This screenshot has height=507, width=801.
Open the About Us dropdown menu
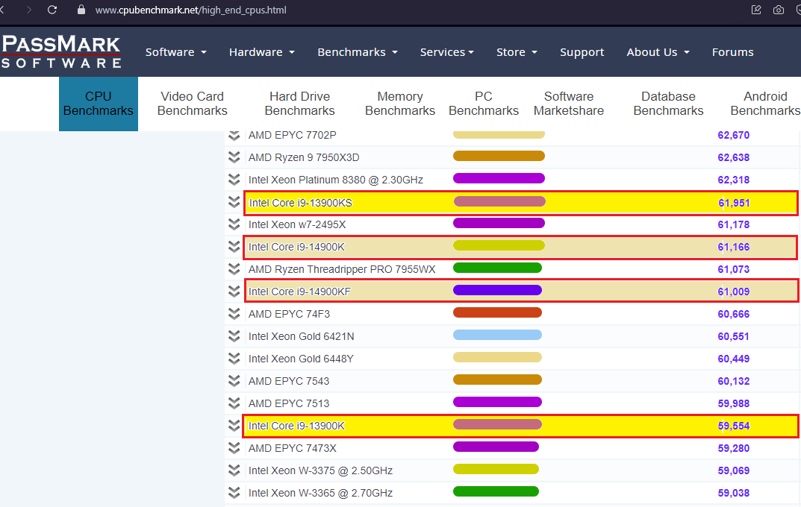(x=658, y=52)
